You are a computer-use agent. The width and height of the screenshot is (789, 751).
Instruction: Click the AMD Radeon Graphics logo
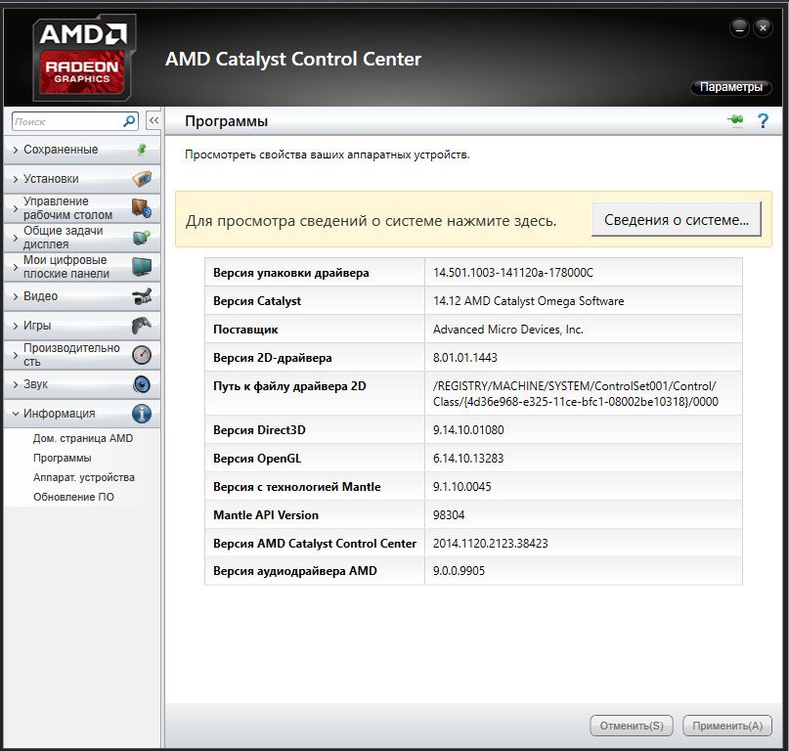click(84, 58)
